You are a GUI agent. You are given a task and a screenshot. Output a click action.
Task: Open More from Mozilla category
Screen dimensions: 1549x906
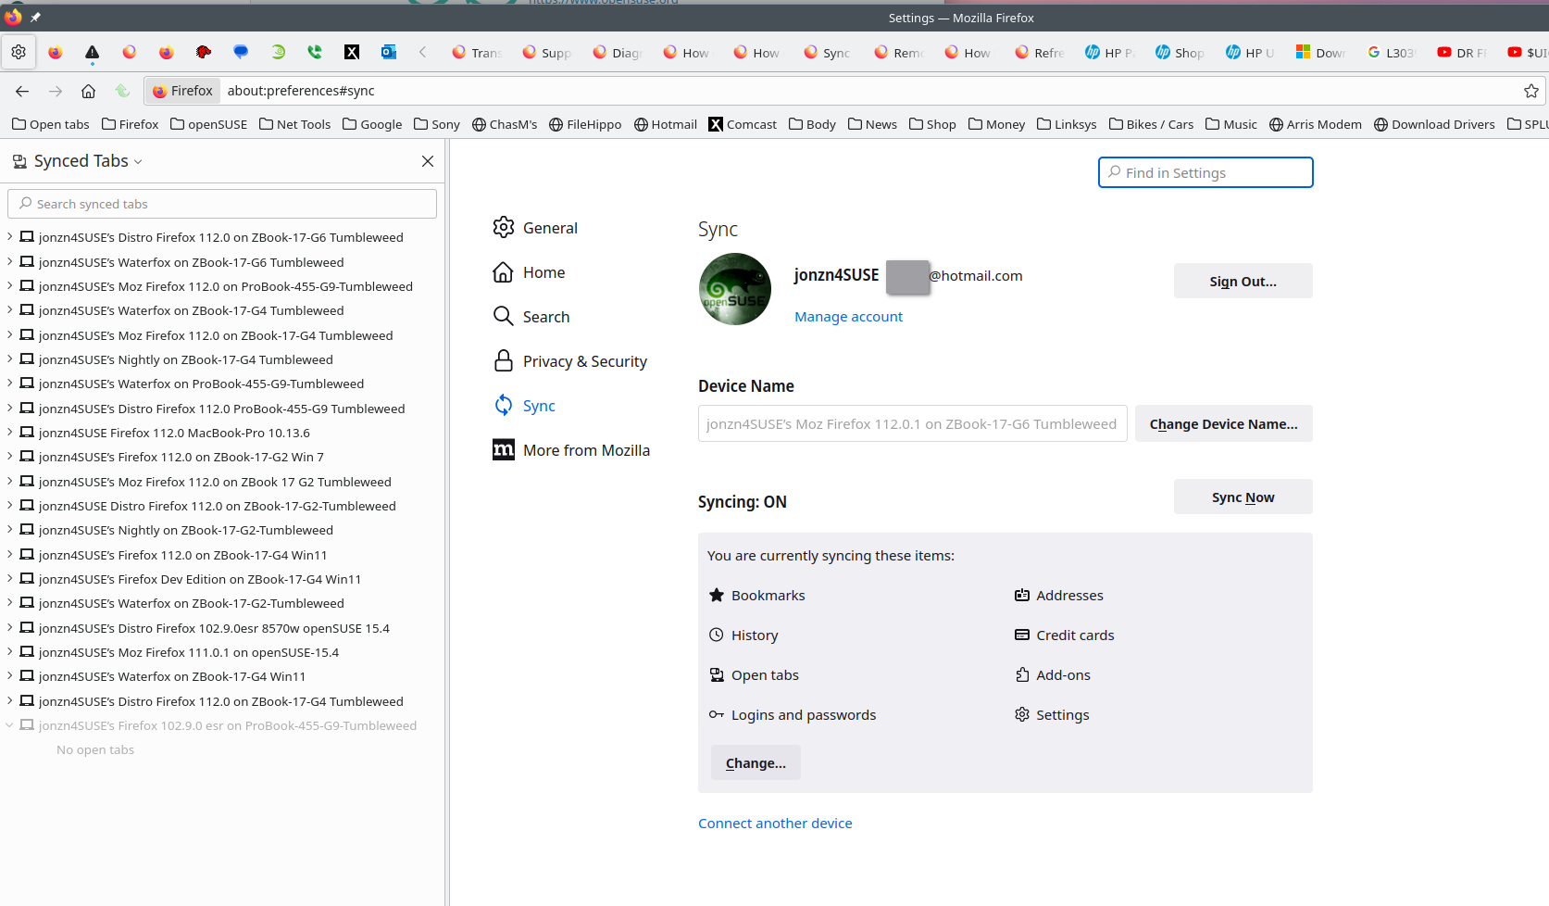pos(571,450)
